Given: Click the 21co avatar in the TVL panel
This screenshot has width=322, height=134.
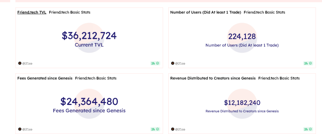Looking at the screenshot, I should click(20, 63).
